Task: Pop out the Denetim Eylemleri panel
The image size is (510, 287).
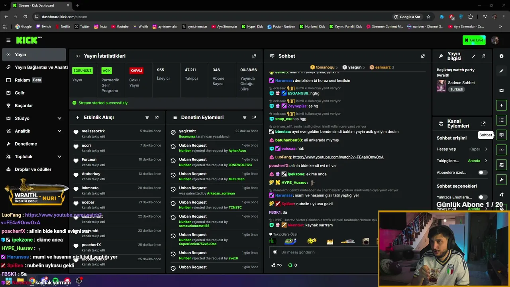Action: point(254,118)
